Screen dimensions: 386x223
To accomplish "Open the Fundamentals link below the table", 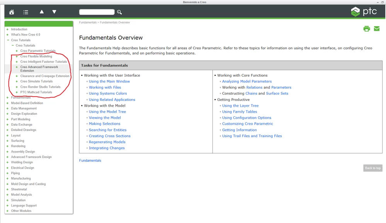I will 90,161.
